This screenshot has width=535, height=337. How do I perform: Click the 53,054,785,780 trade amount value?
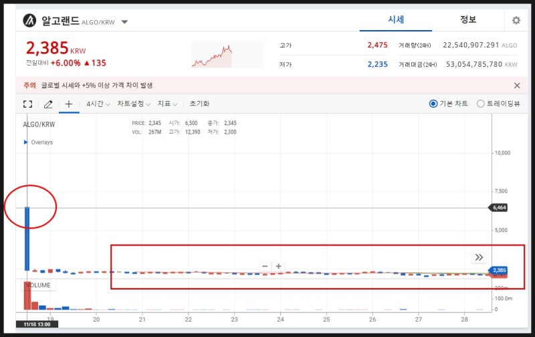474,64
